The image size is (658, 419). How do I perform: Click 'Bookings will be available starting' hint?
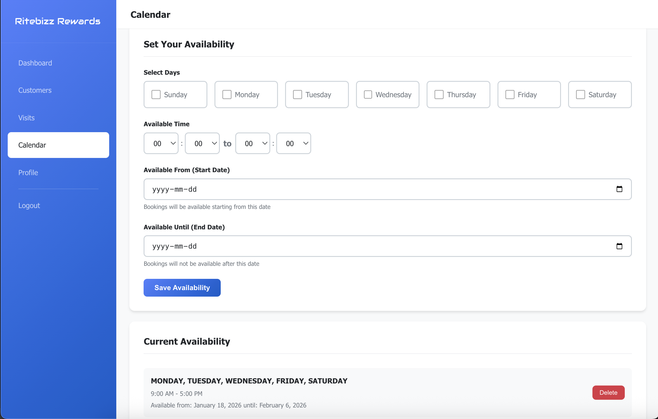point(207,207)
